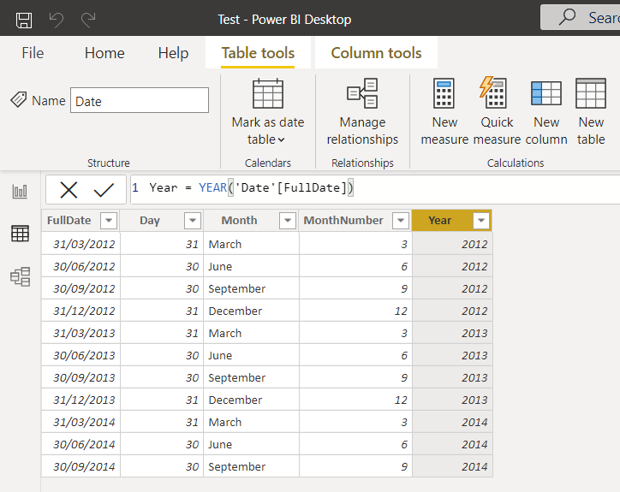Open the Report view from sidebar
620x492 pixels.
coord(20,192)
